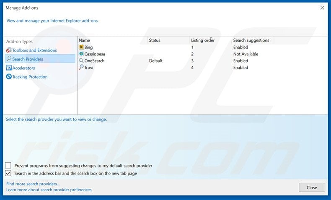Open Learn more about search provider preferences

click(49, 190)
